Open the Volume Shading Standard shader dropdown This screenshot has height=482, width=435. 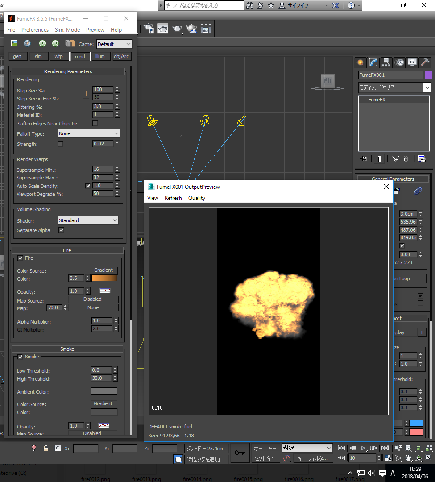pos(88,220)
